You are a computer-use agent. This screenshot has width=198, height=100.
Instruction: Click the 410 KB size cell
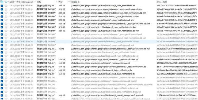coord(61,49)
